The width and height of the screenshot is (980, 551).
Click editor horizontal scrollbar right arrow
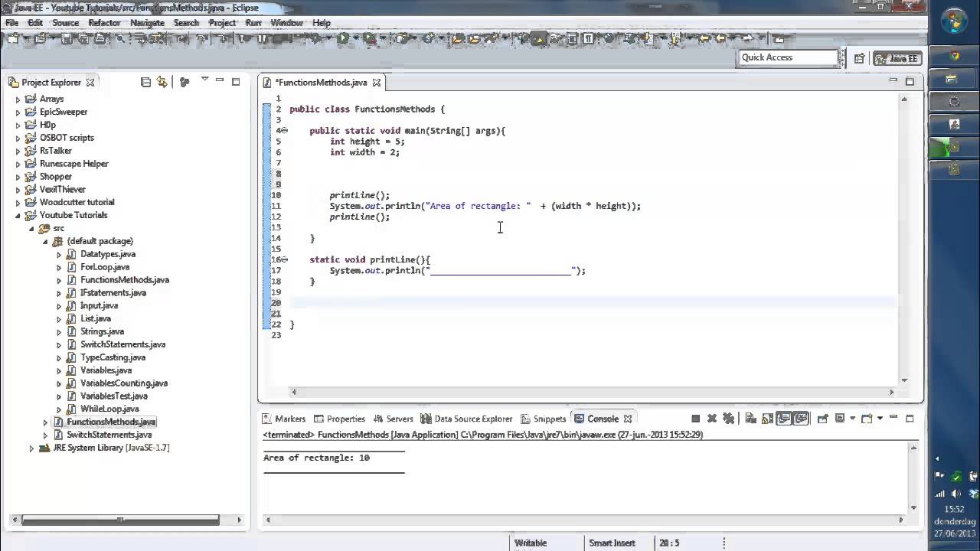[x=891, y=392]
